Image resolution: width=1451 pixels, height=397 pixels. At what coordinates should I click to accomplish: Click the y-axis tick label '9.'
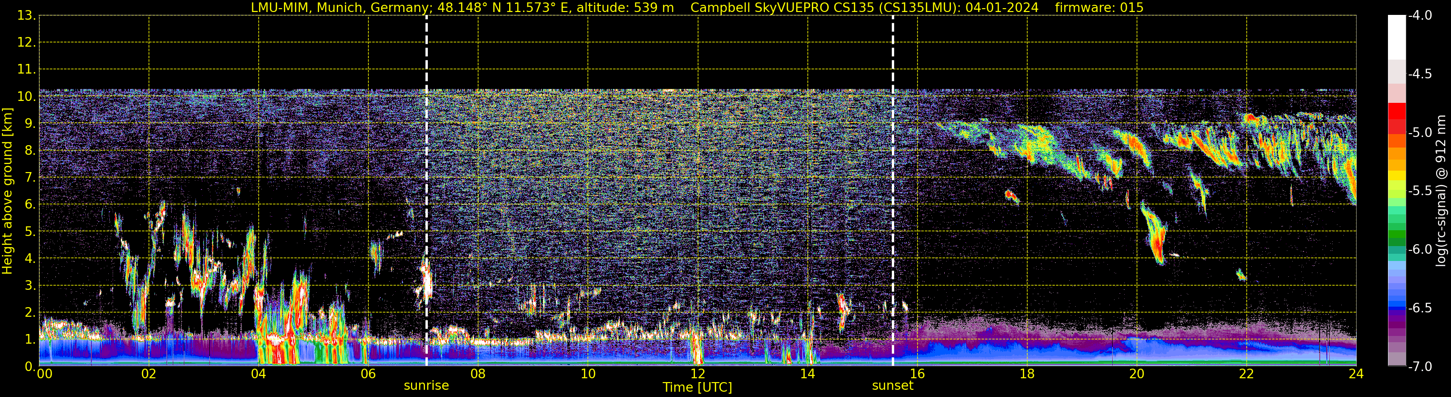30,124
